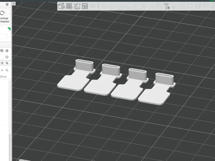Toggle the object list view icon
This screenshot has width=215, height=161.
pos(2,63)
